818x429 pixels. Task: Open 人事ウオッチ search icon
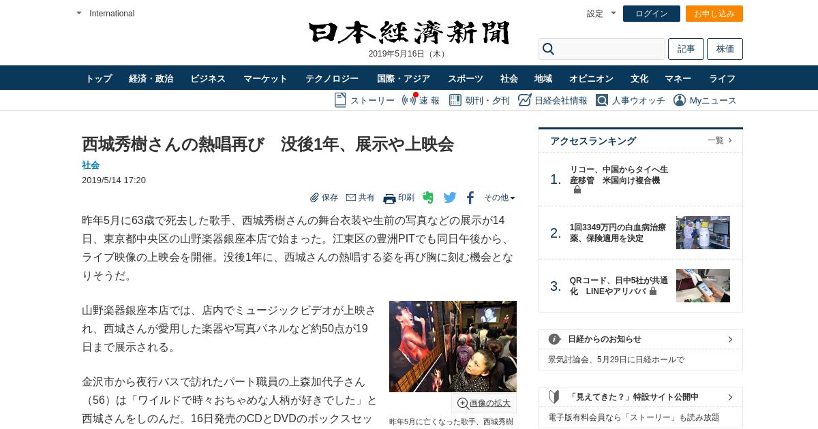(x=602, y=100)
